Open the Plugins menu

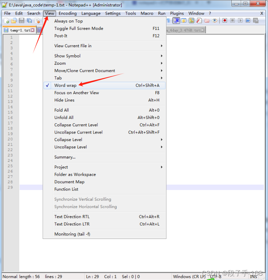(177, 13)
